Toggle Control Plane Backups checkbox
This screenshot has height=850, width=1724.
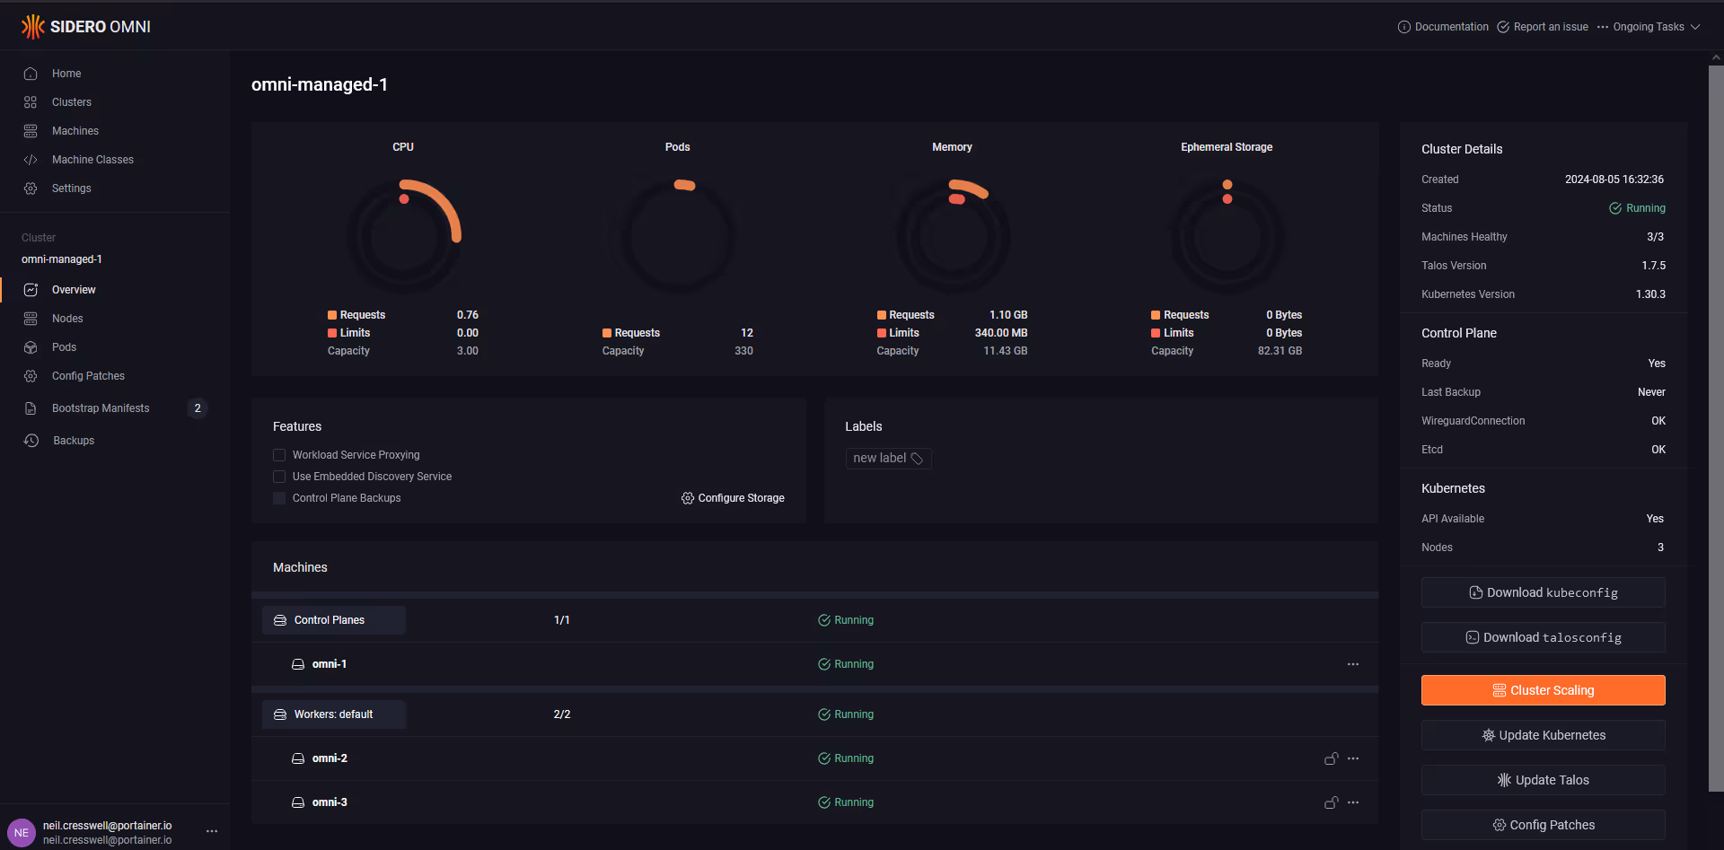pos(279,498)
